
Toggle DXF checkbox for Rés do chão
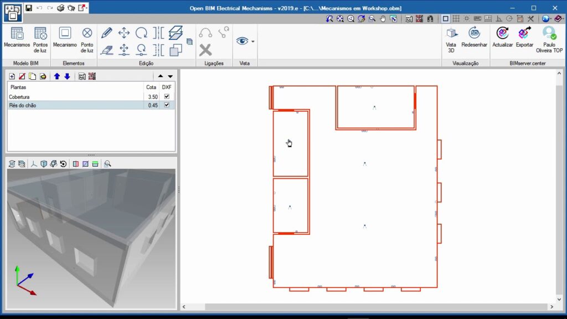pos(167,105)
